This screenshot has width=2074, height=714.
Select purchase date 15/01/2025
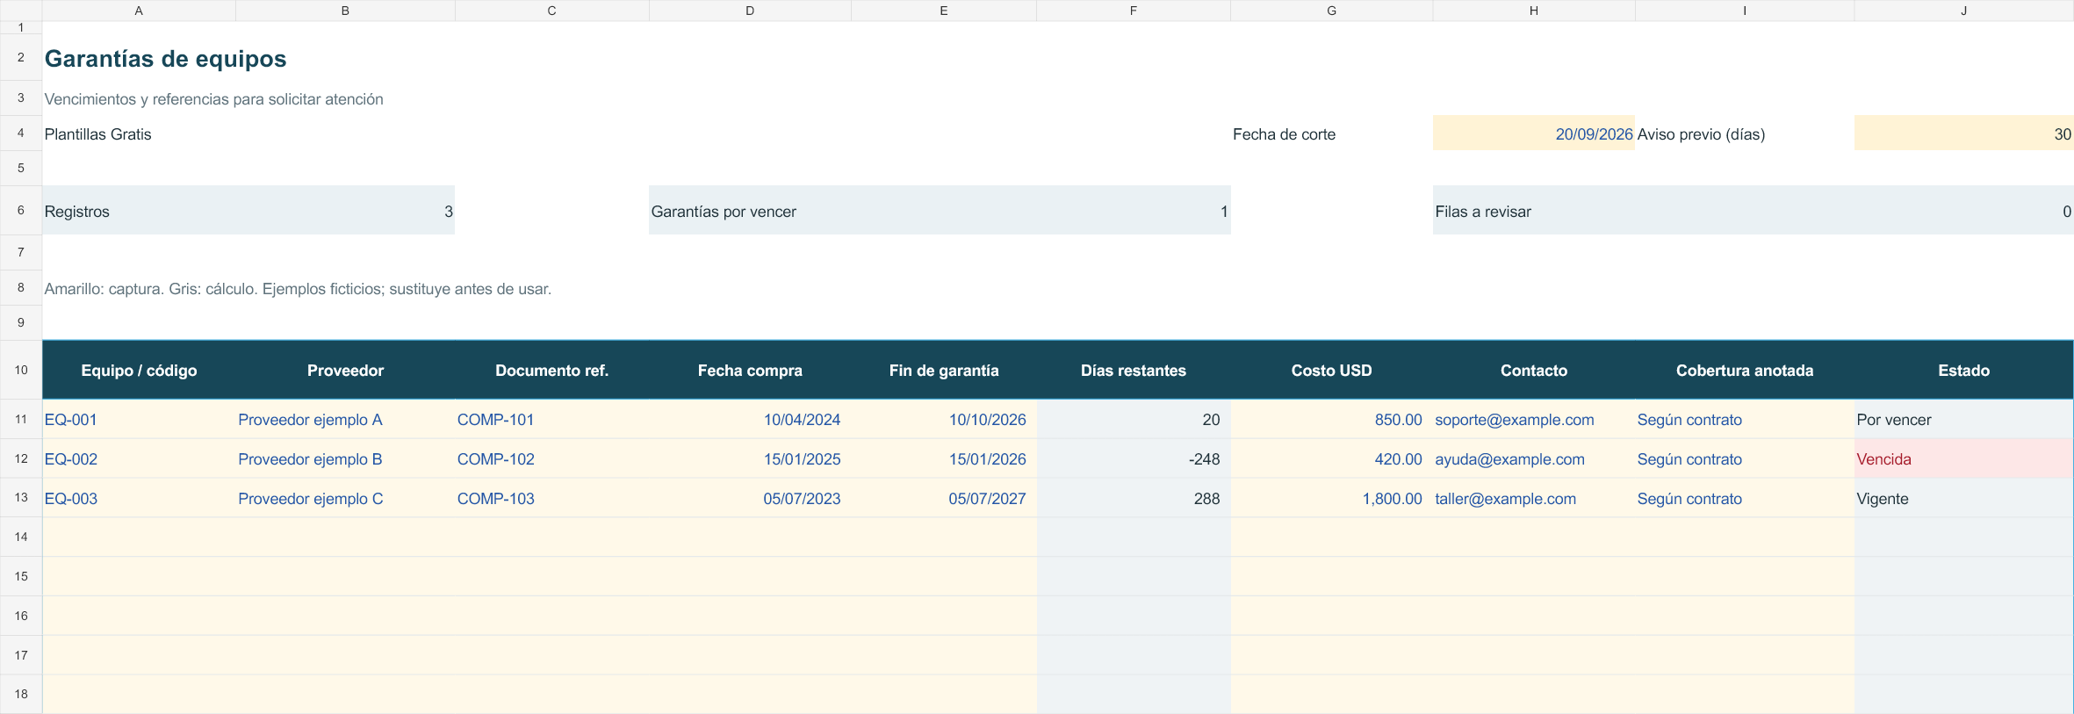coord(750,459)
